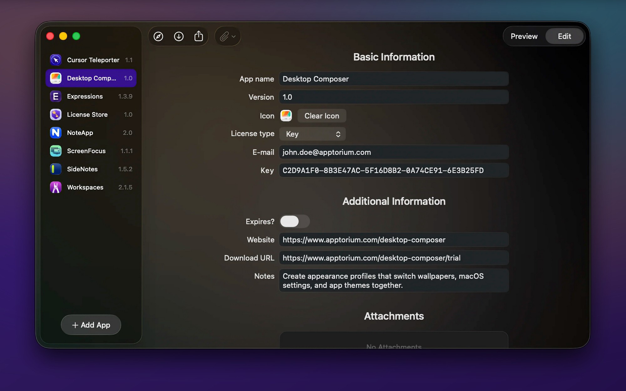Click the icon preview beside Clear Icon
Viewport: 626px width, 391px height.
tap(286, 116)
